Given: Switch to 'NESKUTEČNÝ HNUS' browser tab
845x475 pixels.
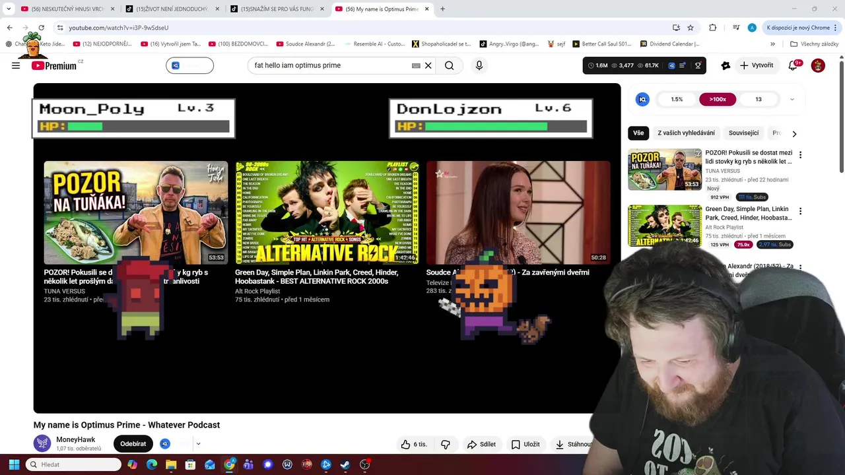Looking at the screenshot, I should tap(67, 9).
